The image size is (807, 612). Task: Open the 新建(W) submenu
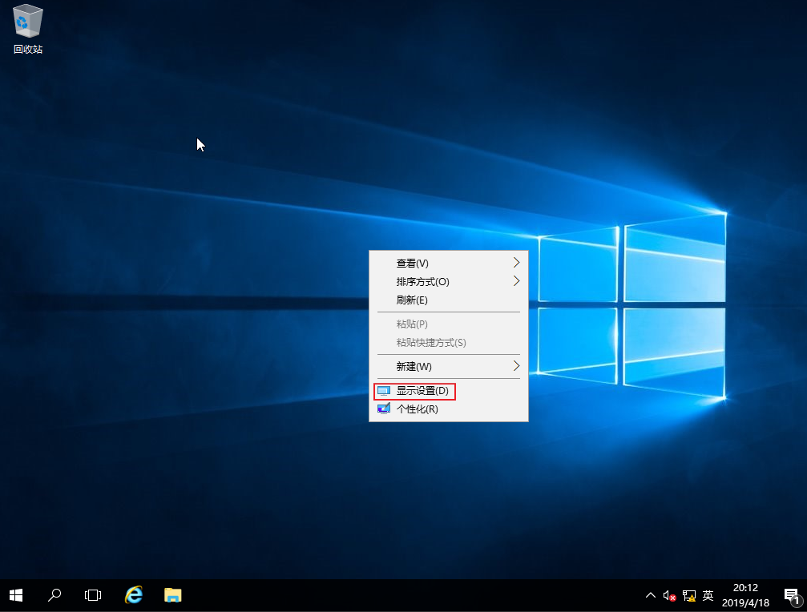(x=449, y=367)
